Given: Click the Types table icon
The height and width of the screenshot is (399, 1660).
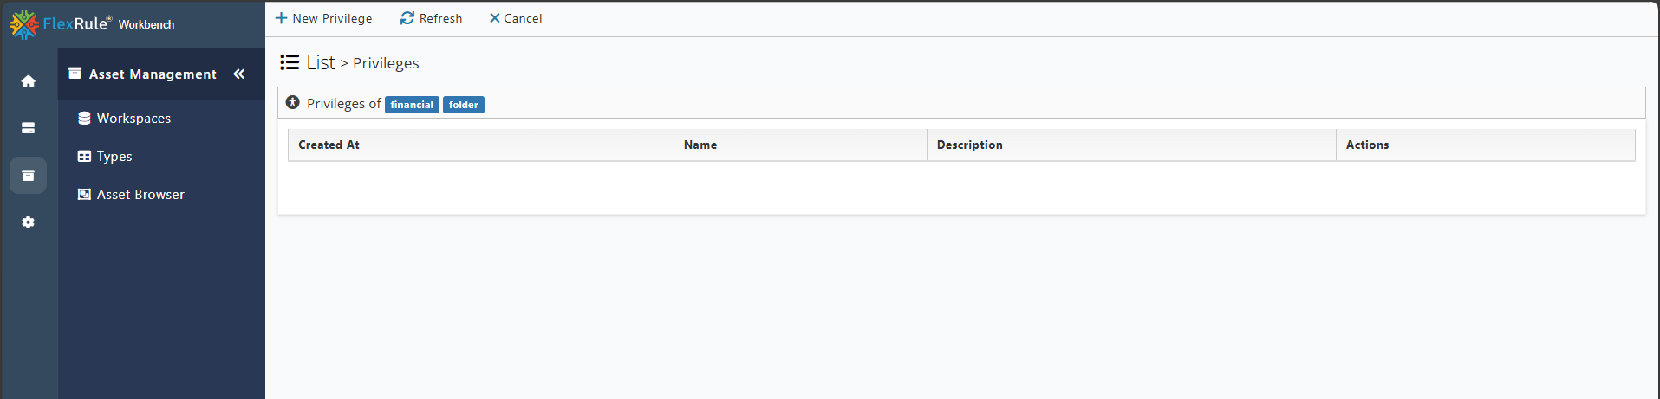Looking at the screenshot, I should (84, 157).
